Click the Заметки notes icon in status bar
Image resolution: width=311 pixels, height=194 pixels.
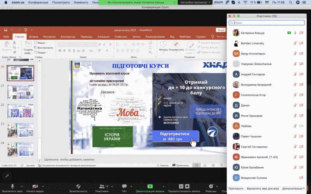[x=158, y=165]
